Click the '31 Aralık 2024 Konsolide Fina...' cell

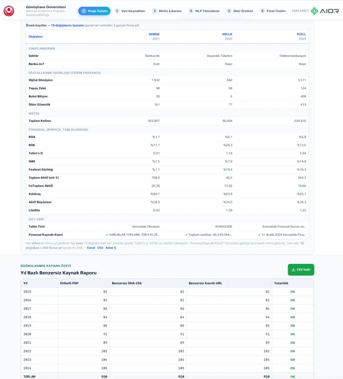click(x=282, y=235)
